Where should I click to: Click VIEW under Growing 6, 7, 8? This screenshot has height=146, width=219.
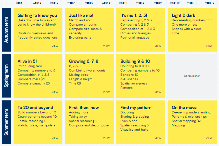pos(106,92)
